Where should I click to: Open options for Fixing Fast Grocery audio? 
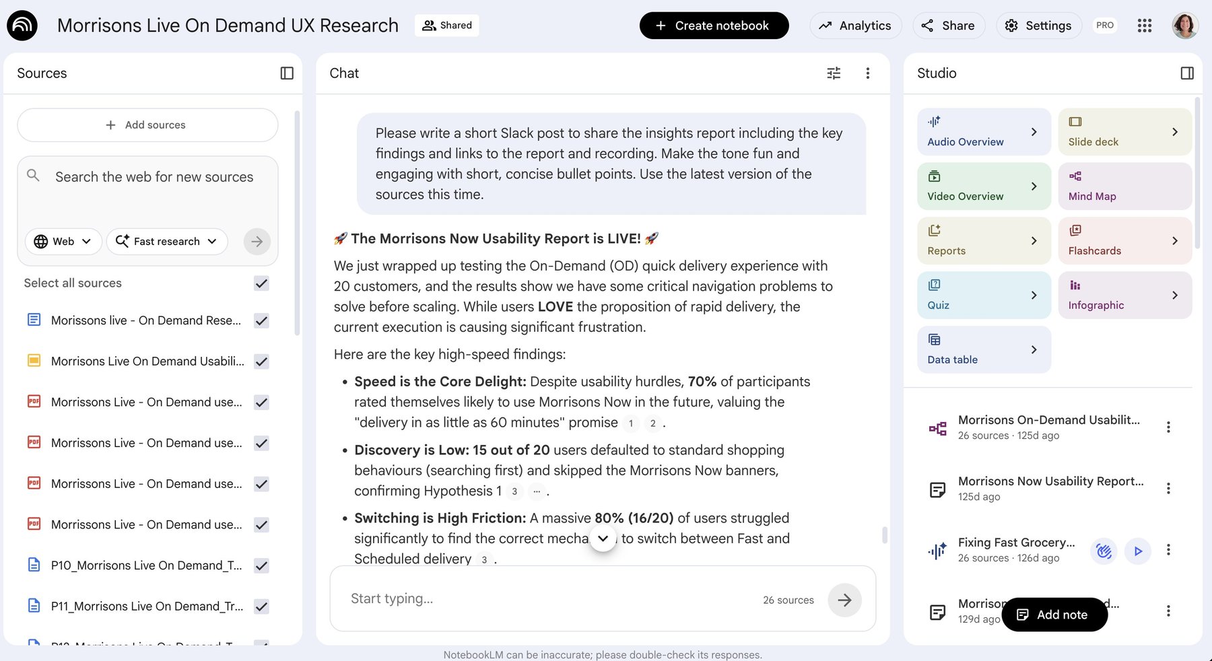tap(1168, 549)
